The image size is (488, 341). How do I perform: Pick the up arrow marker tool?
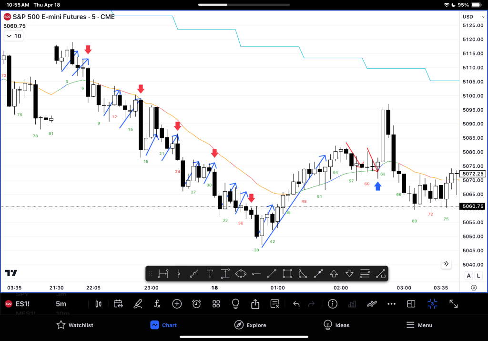[334, 273]
